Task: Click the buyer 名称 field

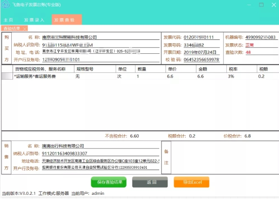Action: [x=101, y=37]
